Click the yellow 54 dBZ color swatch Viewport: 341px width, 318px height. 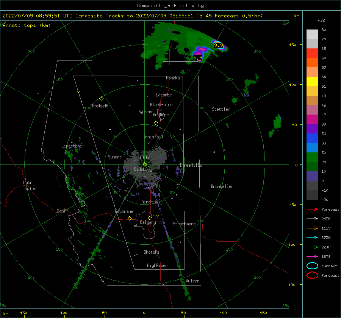[x=312, y=82]
